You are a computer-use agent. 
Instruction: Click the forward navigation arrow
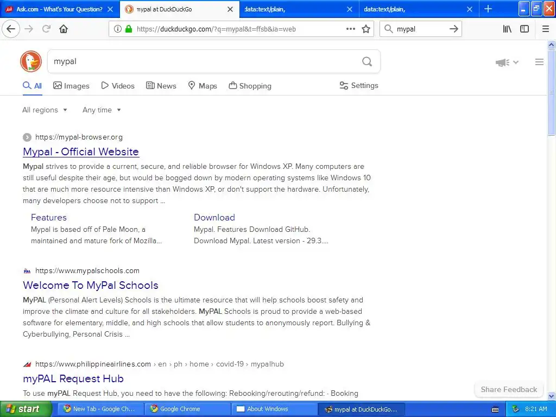29,29
